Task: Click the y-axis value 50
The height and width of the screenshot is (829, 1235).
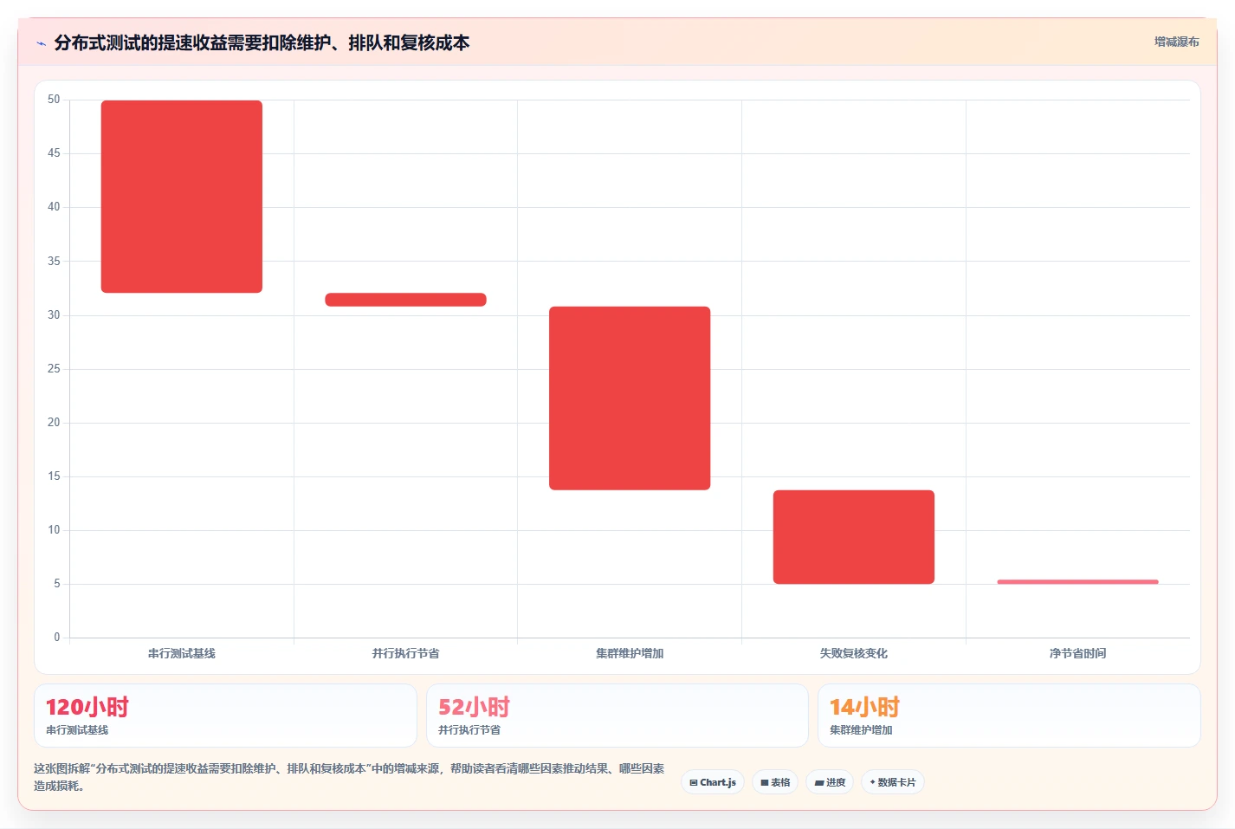Action: pos(54,100)
